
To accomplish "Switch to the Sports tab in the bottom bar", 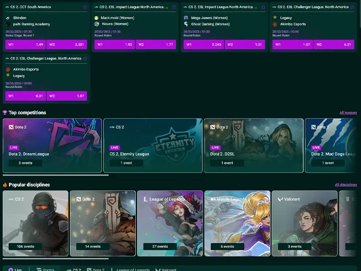I will click(x=46, y=269).
